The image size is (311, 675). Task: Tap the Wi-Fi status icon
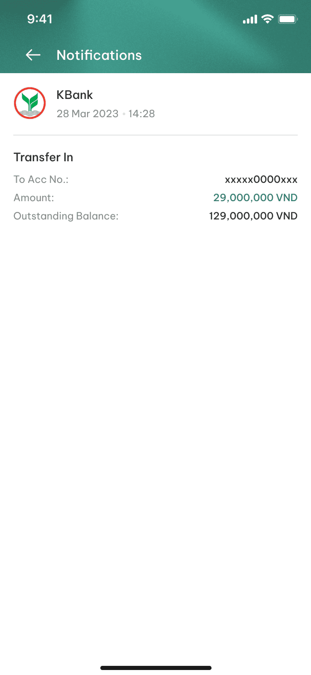[x=267, y=19]
